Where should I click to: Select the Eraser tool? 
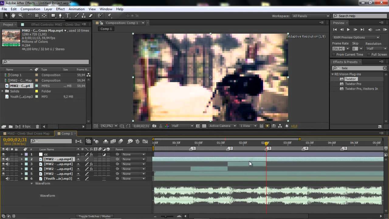click(x=91, y=16)
